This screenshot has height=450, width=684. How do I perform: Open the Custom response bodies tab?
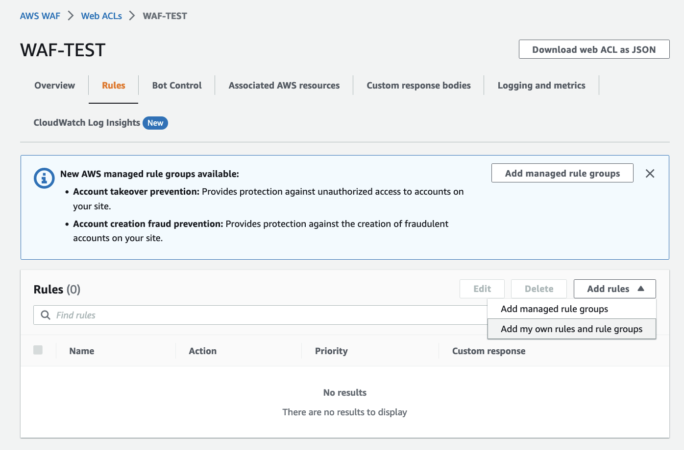tap(418, 86)
